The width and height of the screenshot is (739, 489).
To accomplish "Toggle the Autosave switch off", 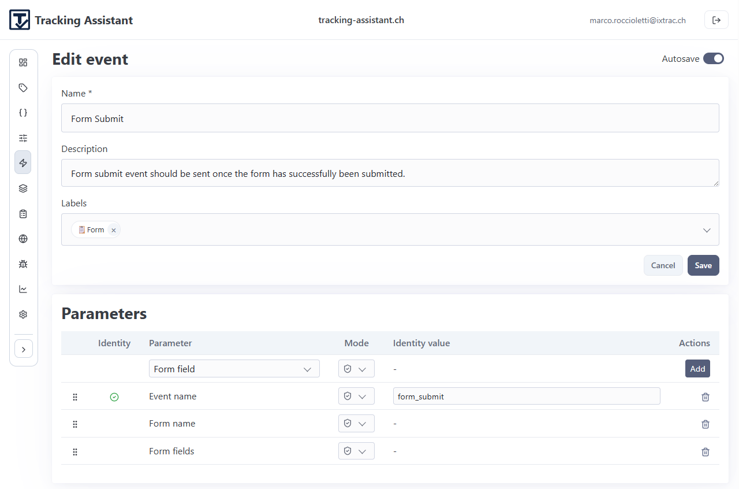I will (x=713, y=58).
